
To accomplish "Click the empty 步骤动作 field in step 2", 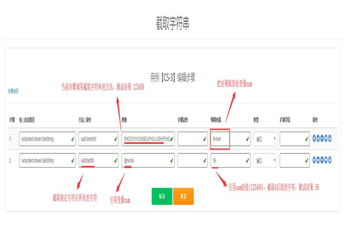I will tap(193, 160).
